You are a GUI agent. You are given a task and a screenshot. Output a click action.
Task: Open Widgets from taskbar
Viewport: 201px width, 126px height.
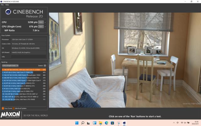(x=95, y=123)
